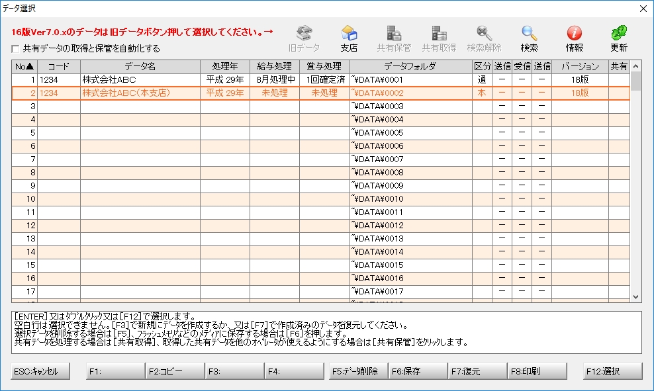Open the 旧データ toolbar icon

[304, 39]
